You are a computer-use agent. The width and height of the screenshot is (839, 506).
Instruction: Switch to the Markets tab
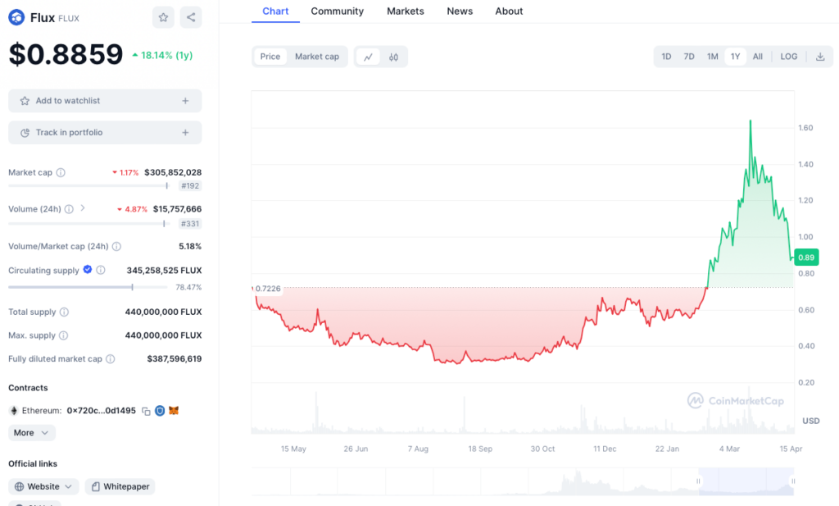[405, 11]
